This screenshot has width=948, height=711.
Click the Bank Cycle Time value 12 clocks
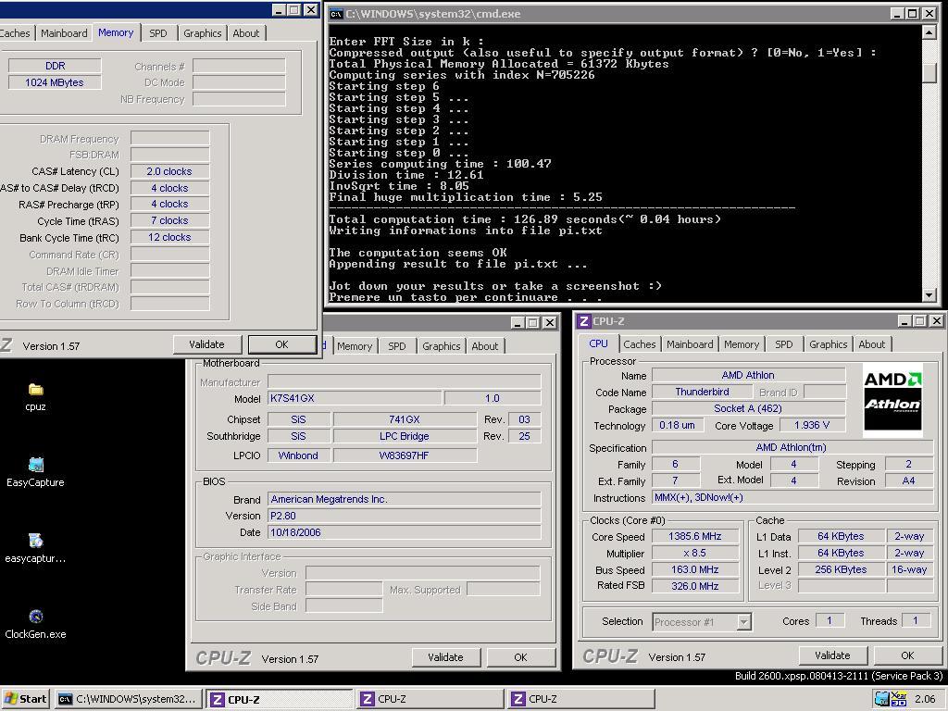tap(169, 238)
